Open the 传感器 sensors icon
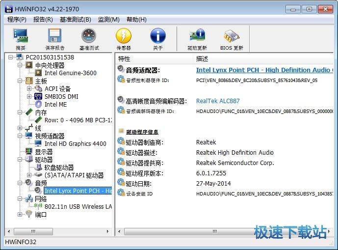338x250 pixels. 123,39
